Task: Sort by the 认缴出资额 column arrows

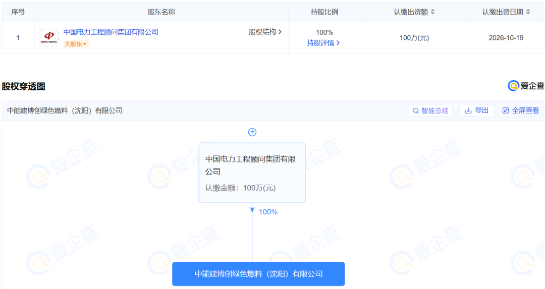Action: (x=432, y=12)
